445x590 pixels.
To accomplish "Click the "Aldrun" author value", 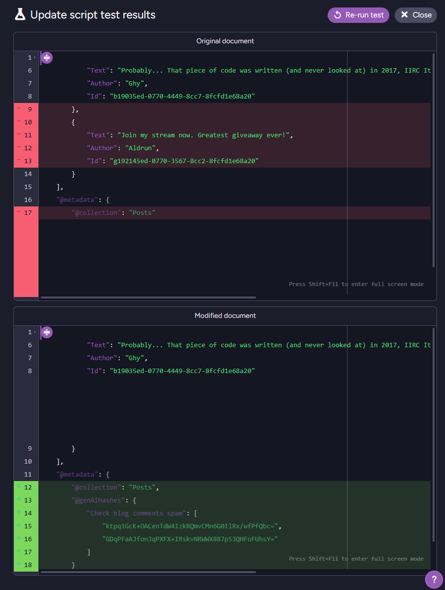I will pyautogui.click(x=140, y=148).
